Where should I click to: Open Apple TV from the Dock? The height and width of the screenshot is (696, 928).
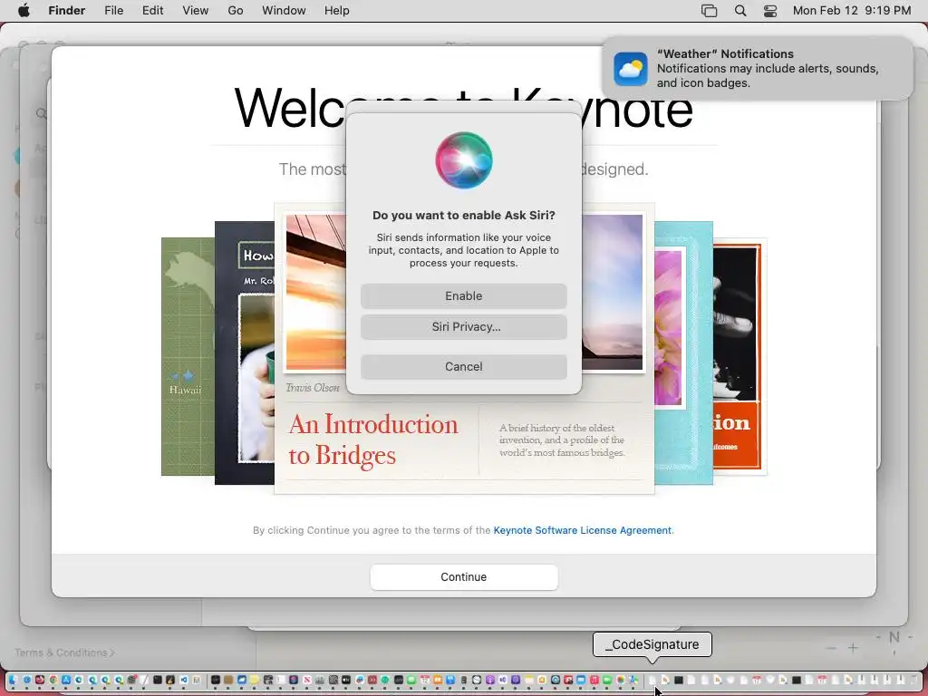click(345, 680)
